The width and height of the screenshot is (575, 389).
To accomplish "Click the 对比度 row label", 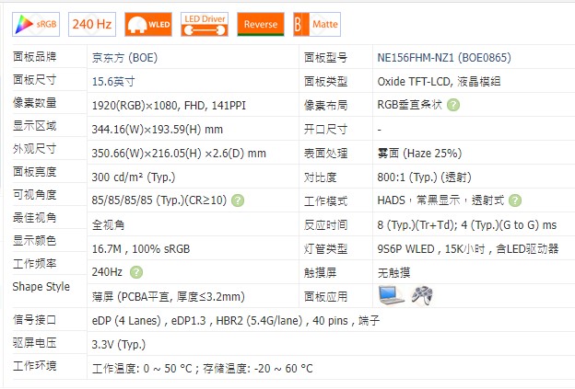I will click(x=320, y=177).
